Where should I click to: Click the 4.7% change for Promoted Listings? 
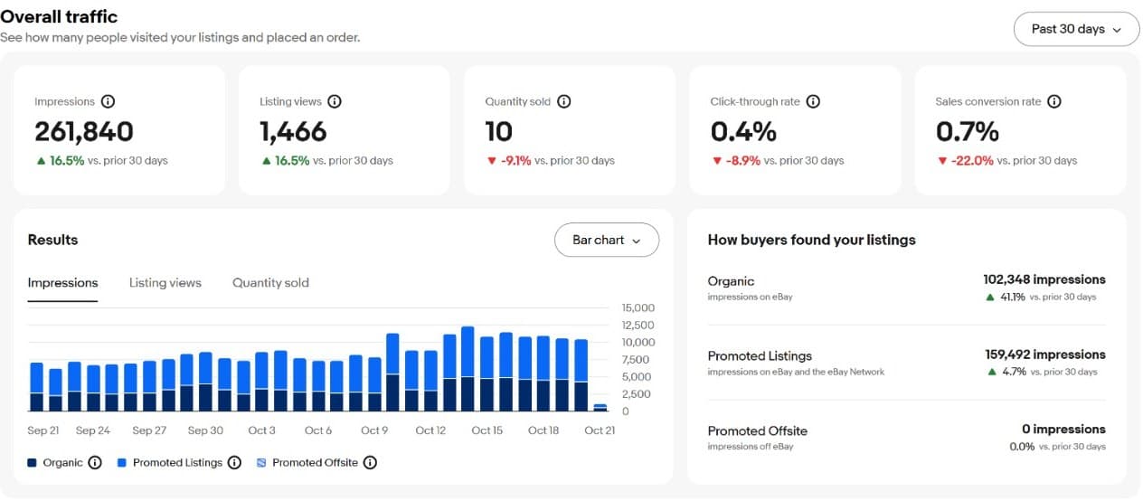point(1015,372)
